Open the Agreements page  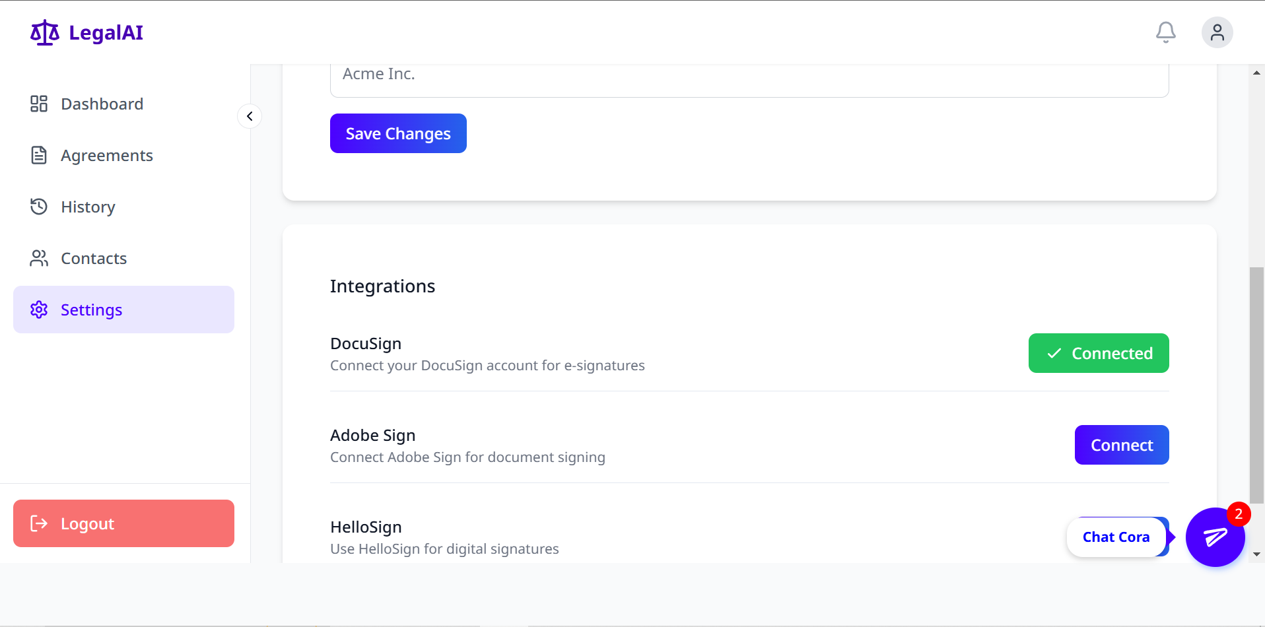click(x=106, y=155)
